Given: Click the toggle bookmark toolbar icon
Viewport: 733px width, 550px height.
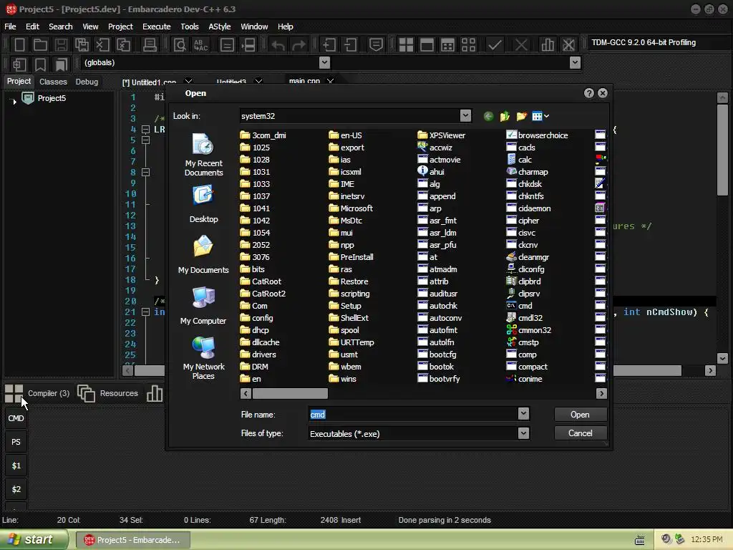Looking at the screenshot, I should 40,64.
